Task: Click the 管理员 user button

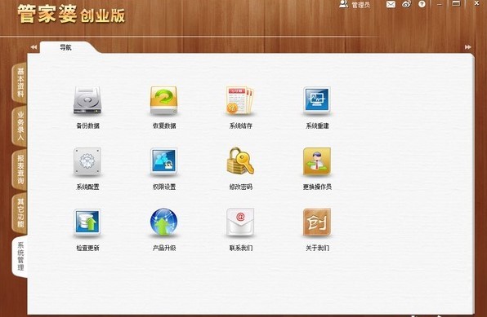Action: pyautogui.click(x=355, y=4)
